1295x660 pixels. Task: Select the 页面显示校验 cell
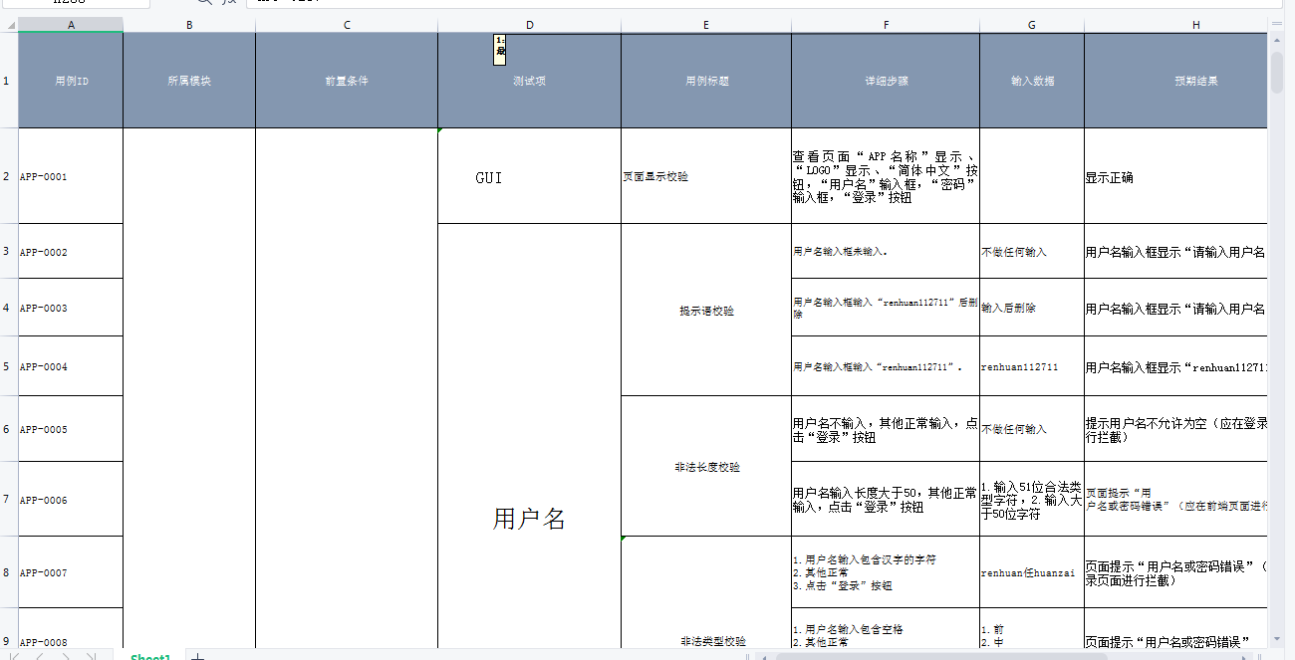[706, 176]
